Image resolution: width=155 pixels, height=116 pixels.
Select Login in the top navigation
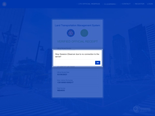coord(150,4)
